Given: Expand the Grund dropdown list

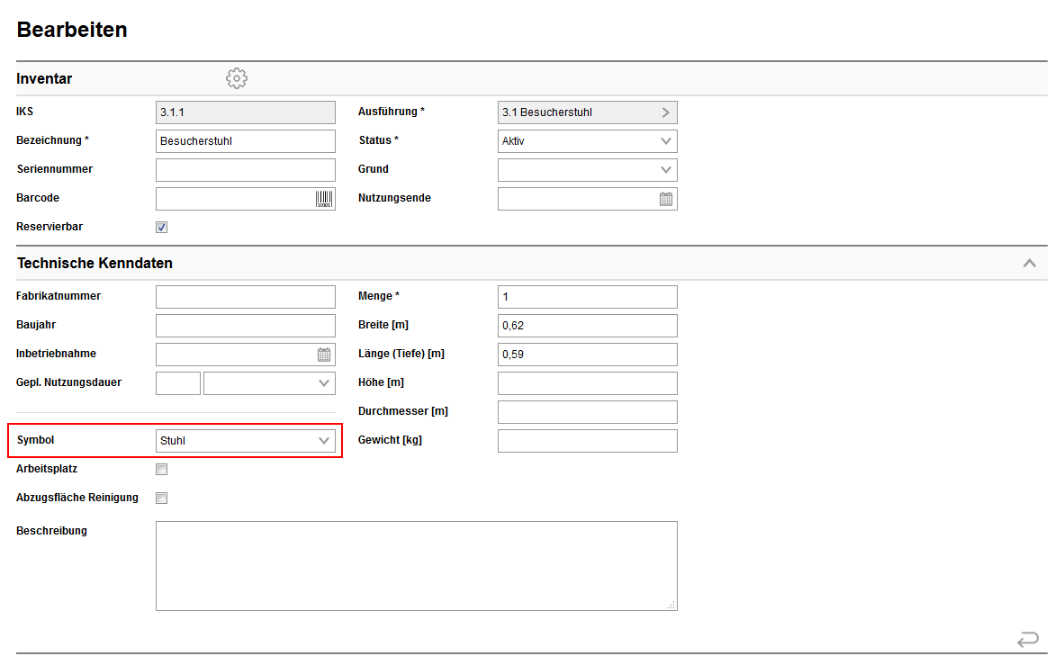Looking at the screenshot, I should (587, 170).
